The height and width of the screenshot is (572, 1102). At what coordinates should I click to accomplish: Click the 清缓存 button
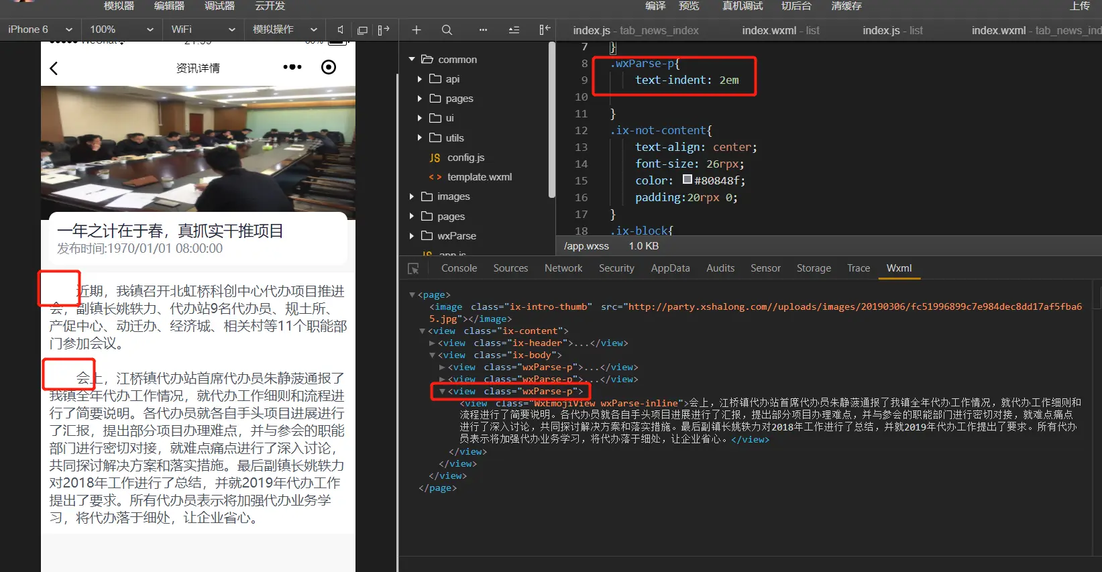click(x=846, y=6)
